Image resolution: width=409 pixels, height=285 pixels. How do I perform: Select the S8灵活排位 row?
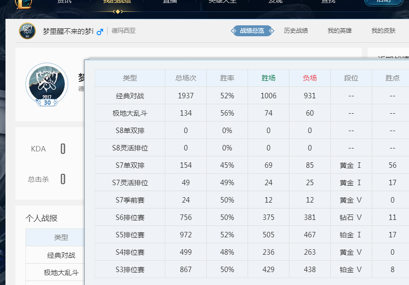coord(252,148)
